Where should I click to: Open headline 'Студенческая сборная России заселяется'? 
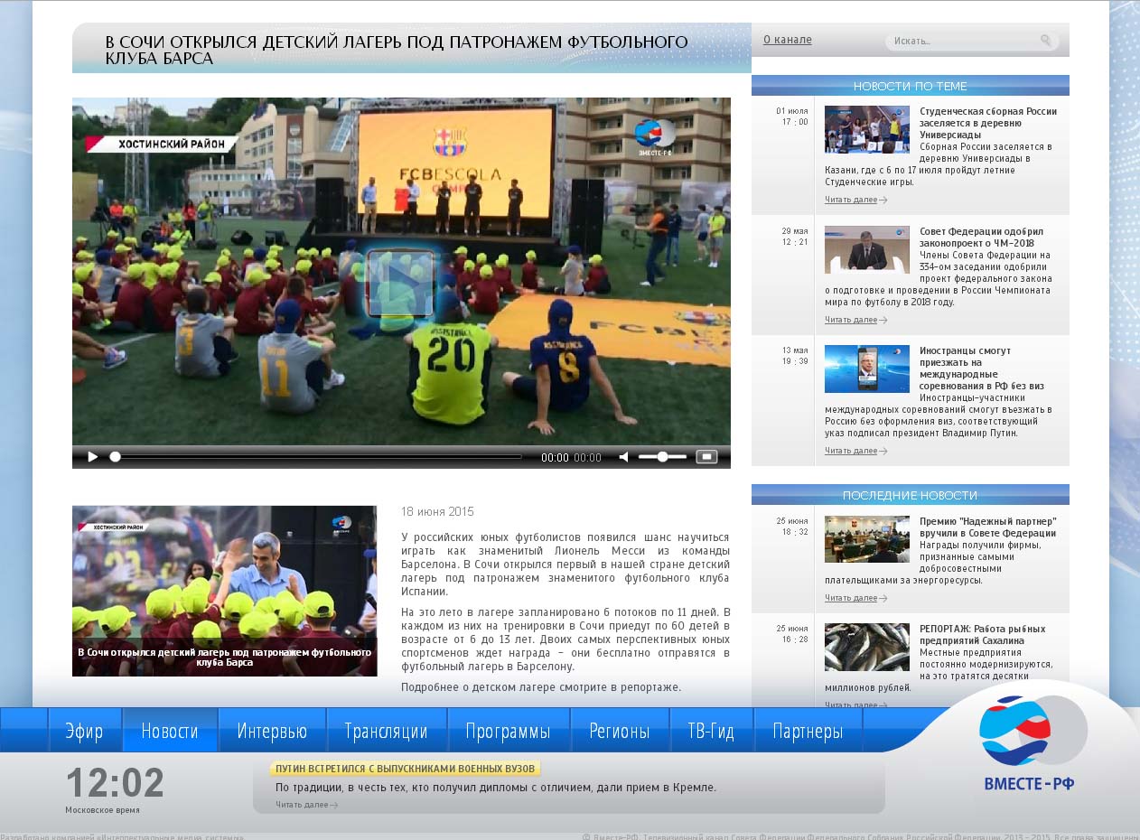pyautogui.click(x=988, y=123)
